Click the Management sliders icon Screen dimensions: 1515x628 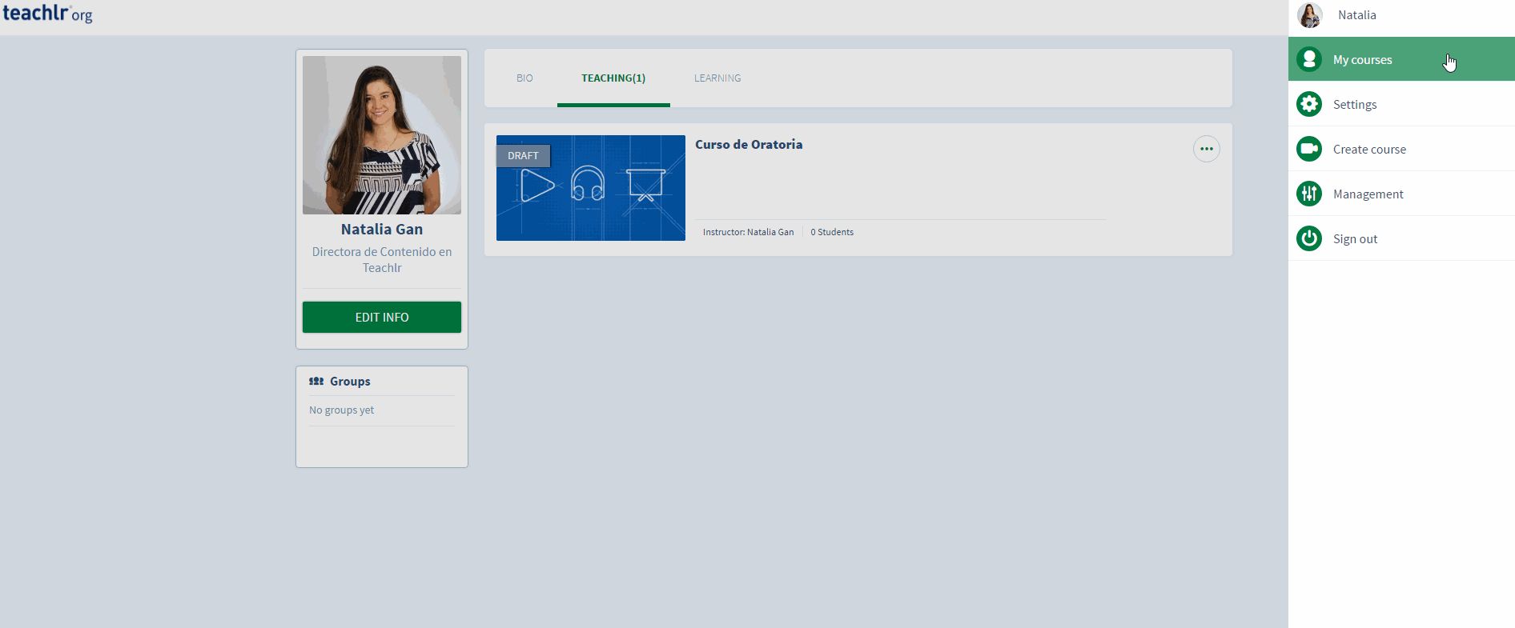(x=1309, y=194)
